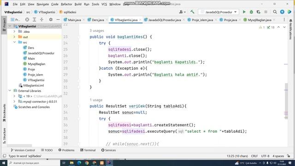Open TODO tool window
The height and width of the screenshot is (166, 295).
pyautogui.click(x=47, y=150)
